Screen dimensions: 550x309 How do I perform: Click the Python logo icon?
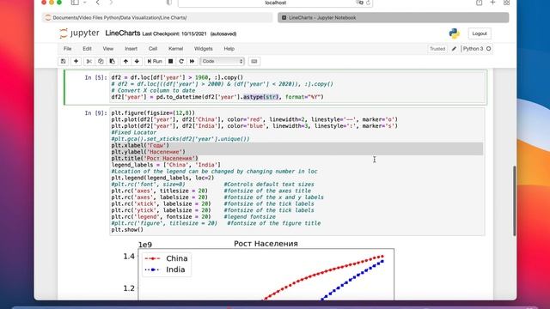(x=455, y=33)
